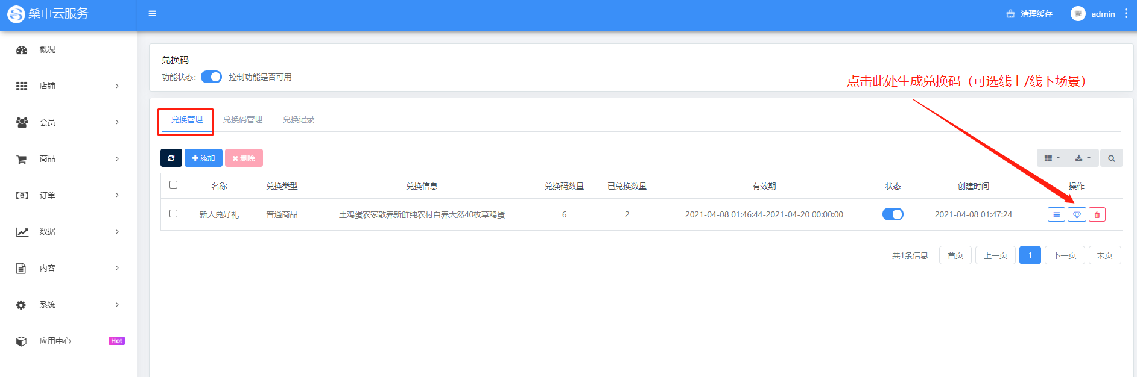Click the 清理缓存 broom icon
Screen dimensions: 1137x377
click(1010, 14)
